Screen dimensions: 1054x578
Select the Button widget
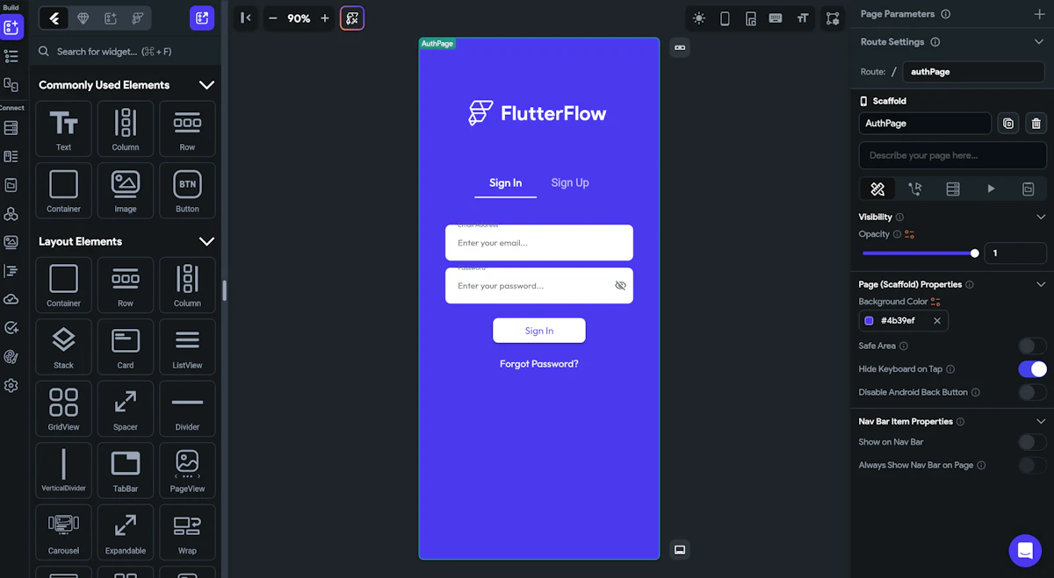tap(187, 190)
